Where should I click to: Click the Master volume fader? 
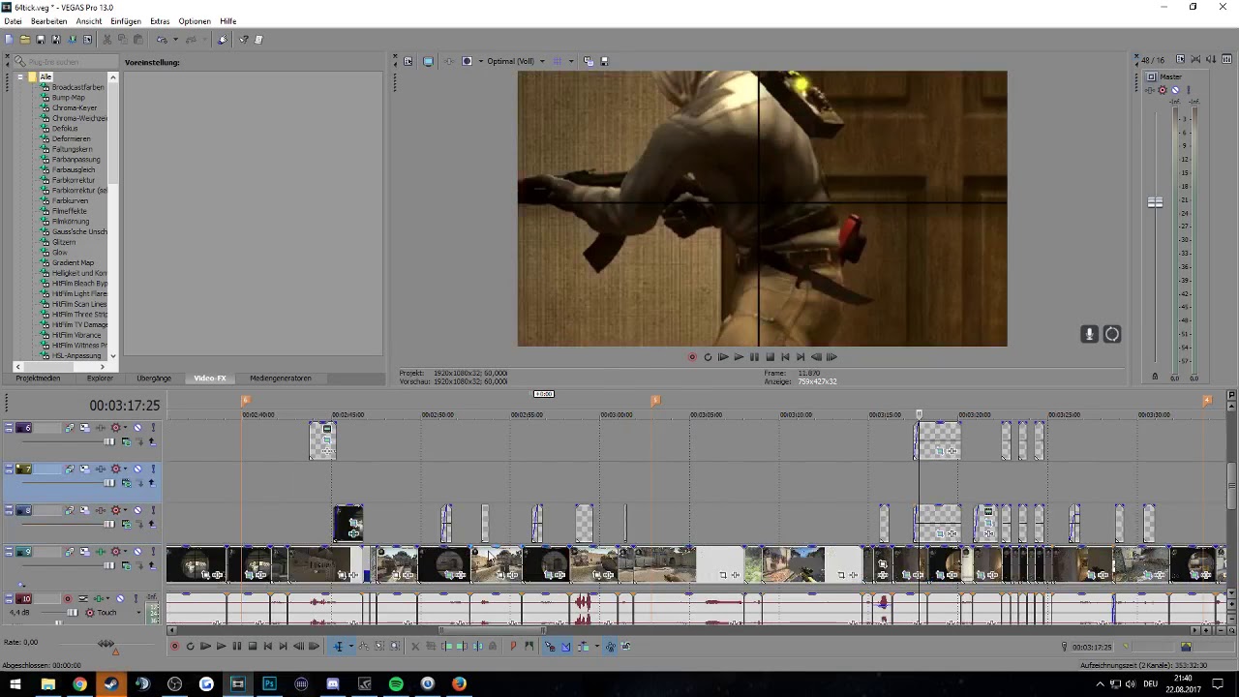(x=1155, y=202)
